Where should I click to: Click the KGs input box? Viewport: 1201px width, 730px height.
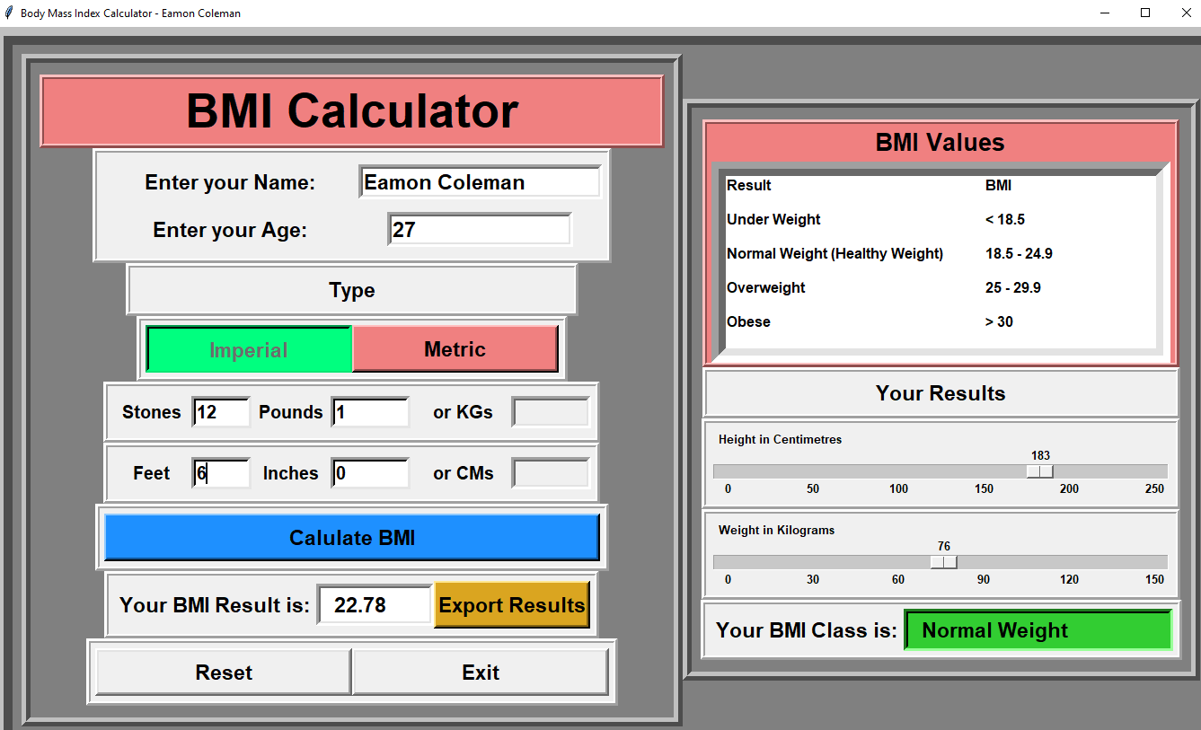coord(550,411)
